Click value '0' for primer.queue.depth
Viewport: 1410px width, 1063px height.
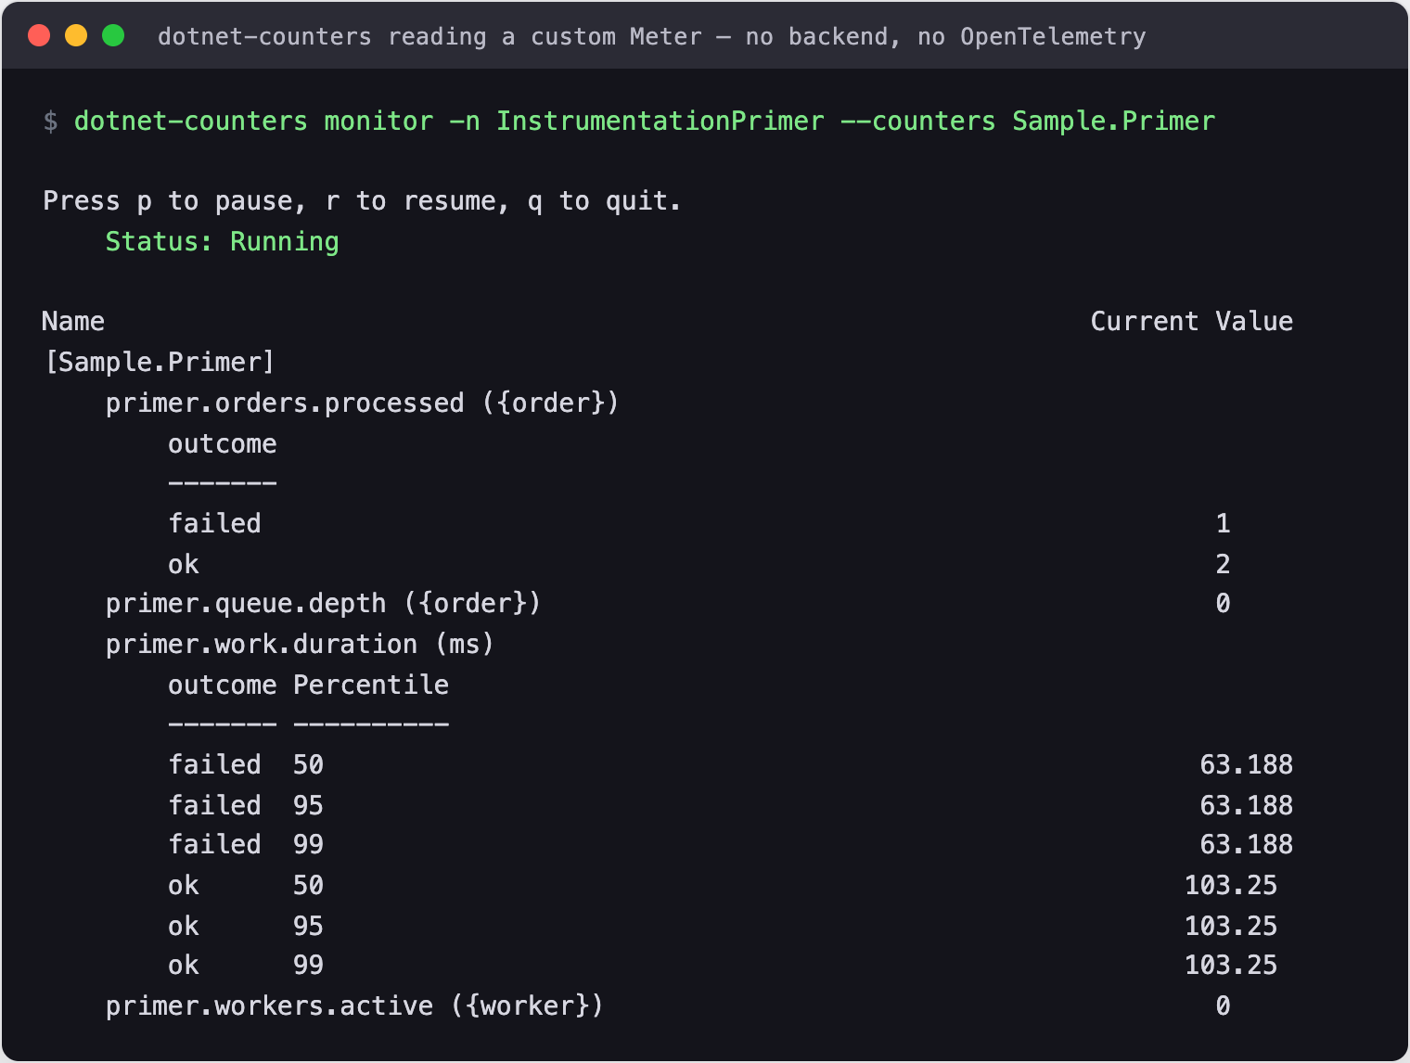tap(1223, 603)
